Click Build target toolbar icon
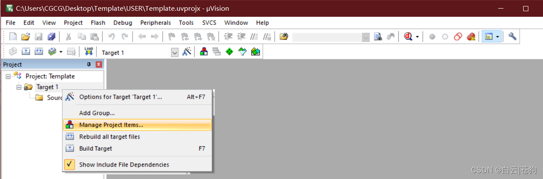The image size is (543, 179). [26, 52]
